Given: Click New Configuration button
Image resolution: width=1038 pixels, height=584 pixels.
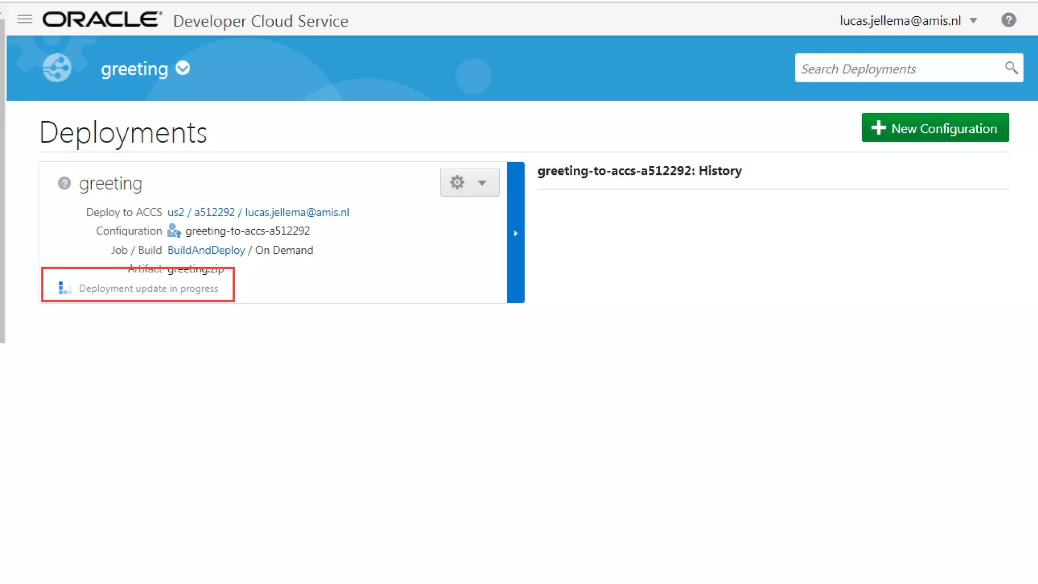Looking at the screenshot, I should [x=935, y=128].
